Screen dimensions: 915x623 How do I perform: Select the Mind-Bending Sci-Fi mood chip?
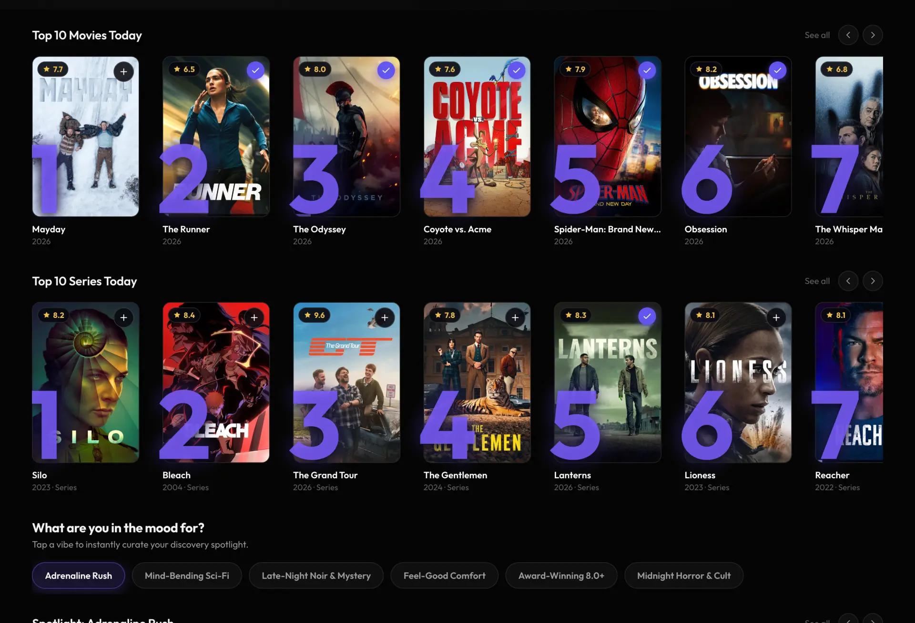pos(187,576)
